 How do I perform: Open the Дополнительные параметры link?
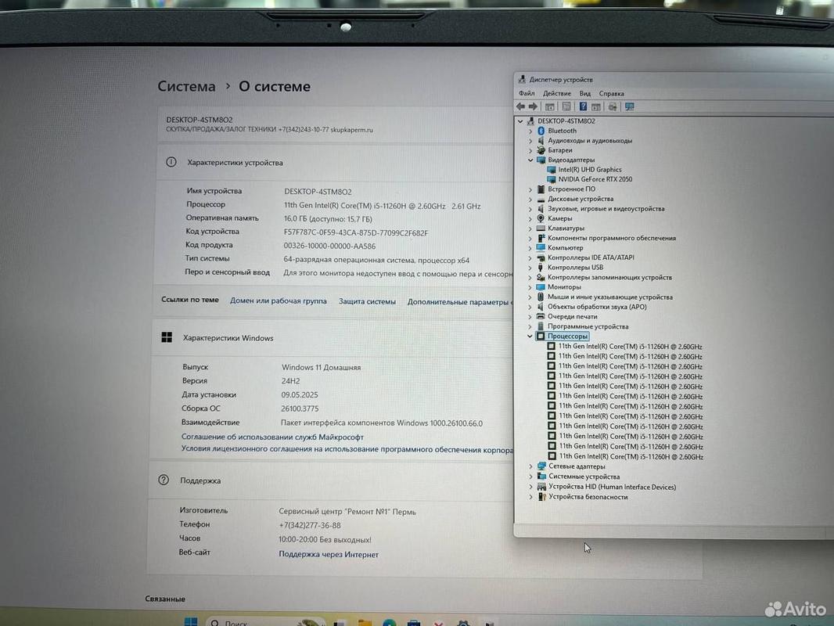click(459, 301)
